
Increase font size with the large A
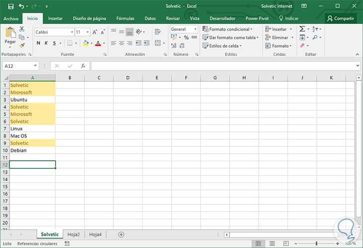[94, 32]
